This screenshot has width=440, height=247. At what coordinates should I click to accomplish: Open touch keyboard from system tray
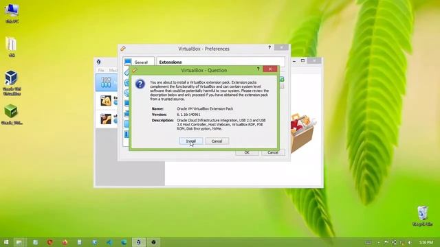point(368,242)
